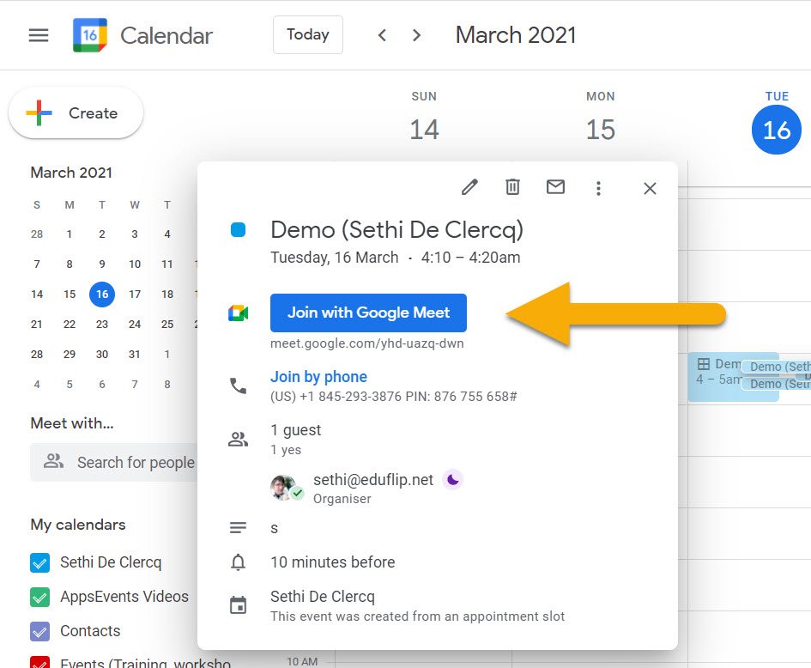811x668 pixels.
Task: Click the Today button
Action: click(308, 34)
